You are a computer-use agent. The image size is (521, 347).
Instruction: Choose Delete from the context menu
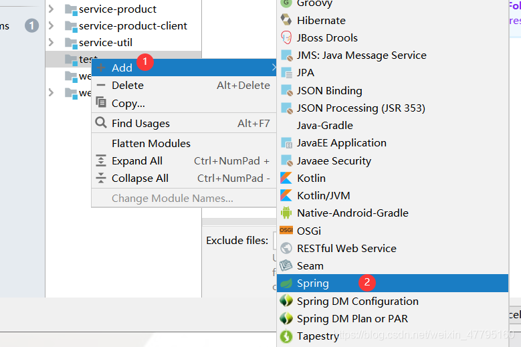tap(184, 86)
